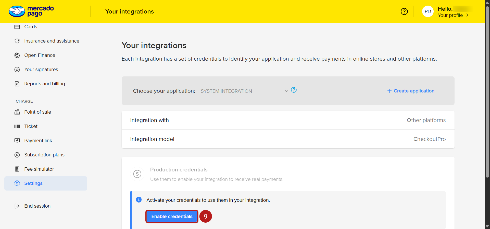Click the Cards icon in sidebar
Image resolution: width=490 pixels, height=229 pixels.
click(17, 27)
